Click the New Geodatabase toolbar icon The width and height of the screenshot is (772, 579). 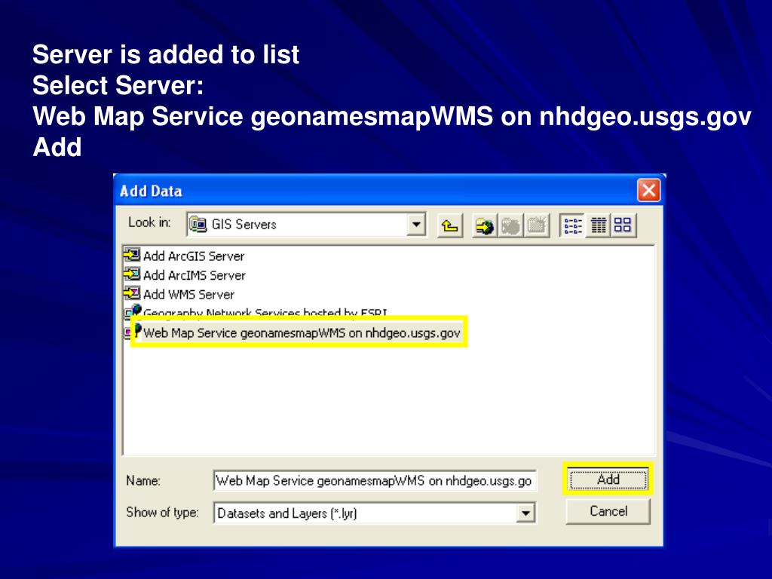pyautogui.click(x=537, y=225)
